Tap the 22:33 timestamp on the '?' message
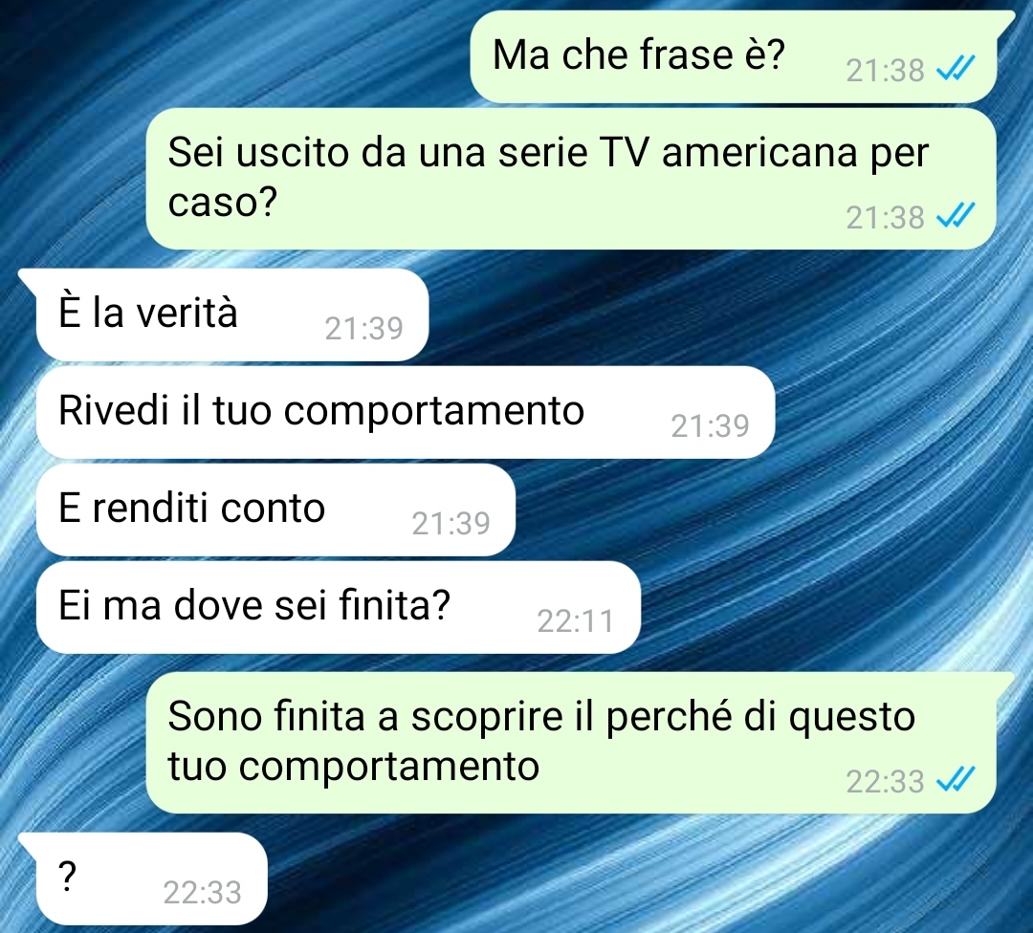The height and width of the screenshot is (933, 1033). point(202,892)
